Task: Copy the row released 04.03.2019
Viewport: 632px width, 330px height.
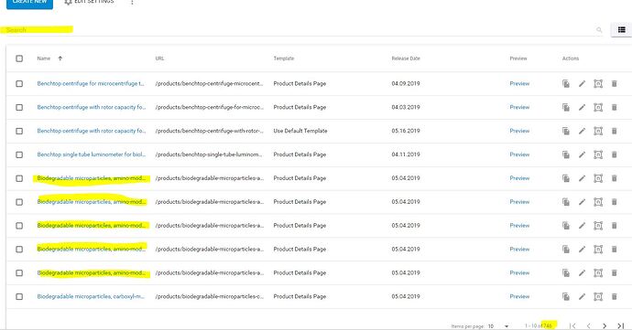Action: tap(566, 108)
